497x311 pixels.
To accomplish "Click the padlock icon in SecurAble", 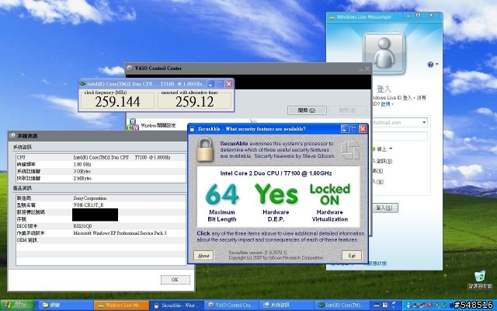I will pos(205,149).
